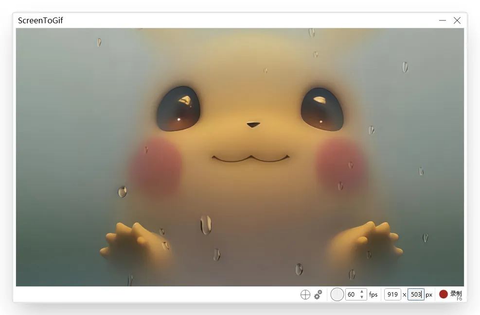This screenshot has height=315, width=480.
Task: Click the ScreenToGif title text
Action: pyautogui.click(x=40, y=20)
